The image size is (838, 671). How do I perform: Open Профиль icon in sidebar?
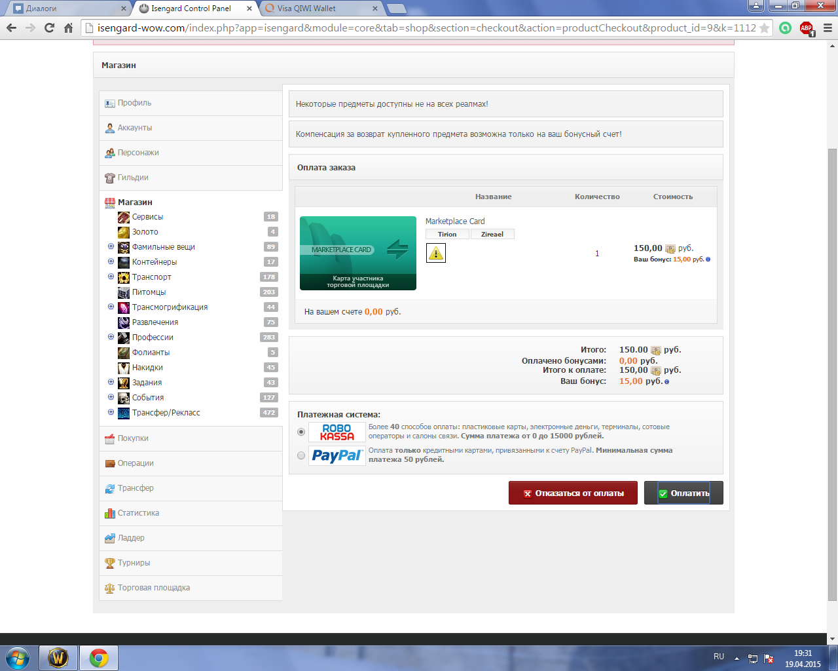point(110,104)
